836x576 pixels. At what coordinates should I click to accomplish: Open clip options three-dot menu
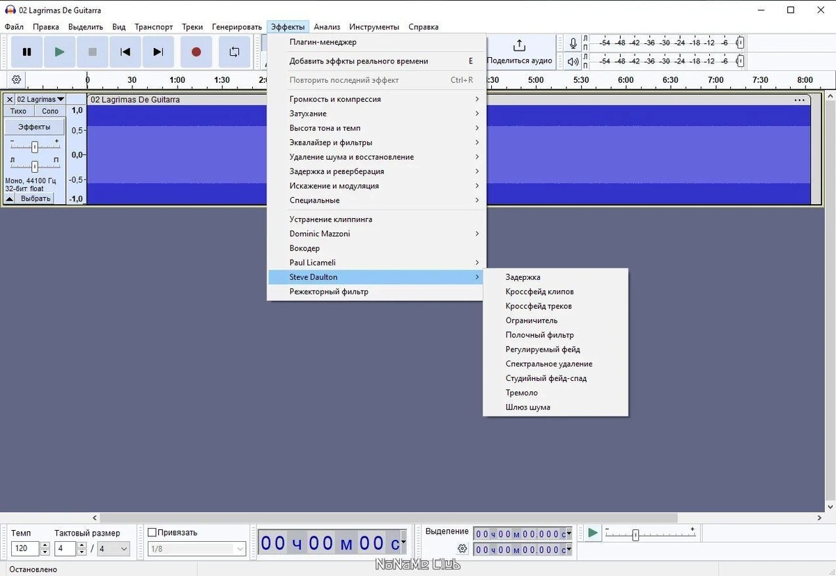point(799,100)
